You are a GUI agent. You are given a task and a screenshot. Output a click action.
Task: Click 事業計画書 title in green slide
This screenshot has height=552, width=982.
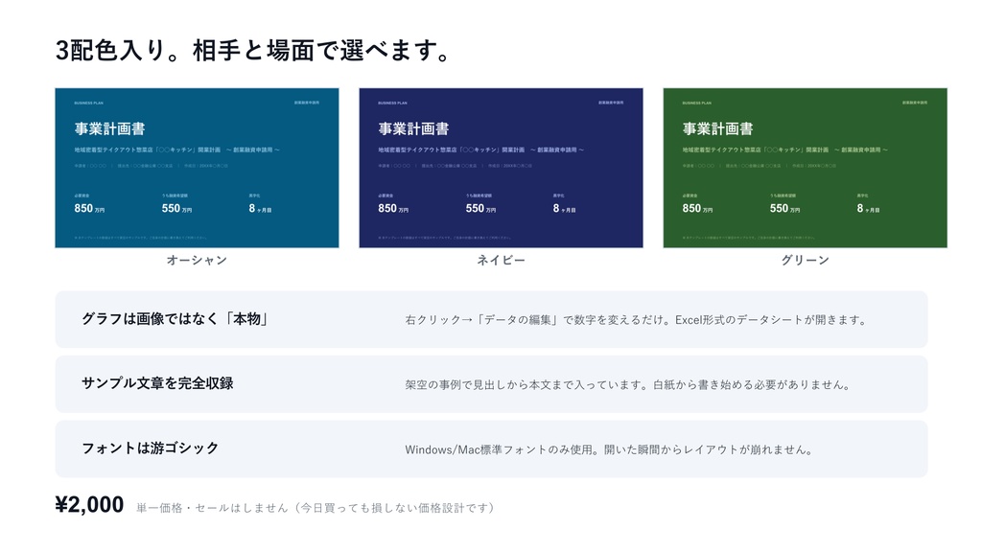click(717, 129)
